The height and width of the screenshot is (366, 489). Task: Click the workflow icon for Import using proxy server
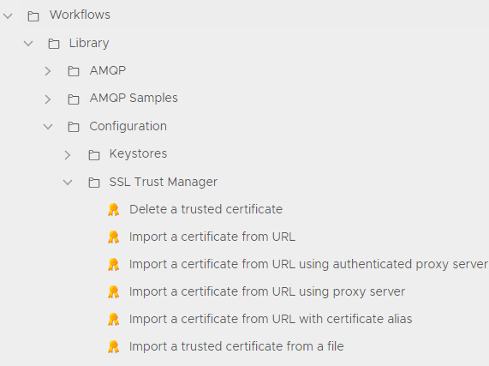coord(113,292)
